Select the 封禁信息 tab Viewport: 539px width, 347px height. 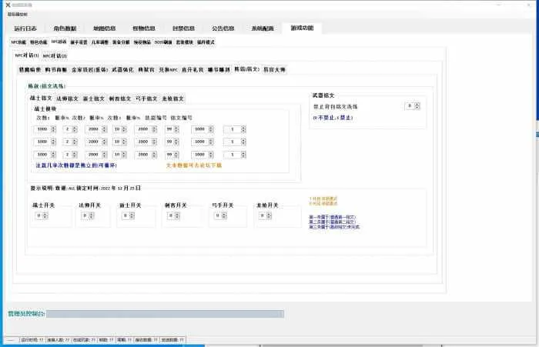[x=183, y=28]
